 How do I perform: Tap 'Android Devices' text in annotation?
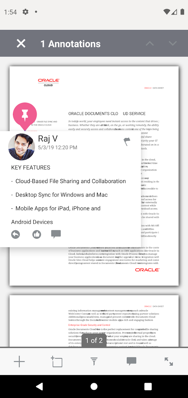point(32,222)
